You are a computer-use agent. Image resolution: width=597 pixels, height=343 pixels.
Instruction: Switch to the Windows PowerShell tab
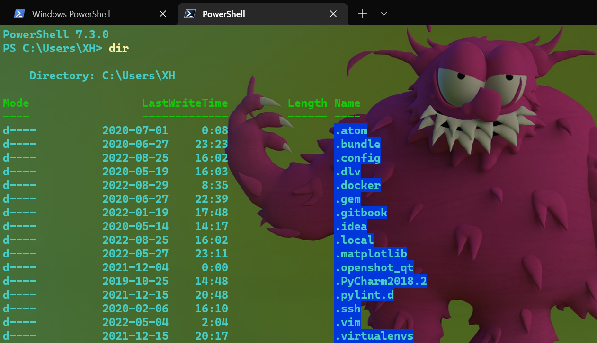coord(90,14)
